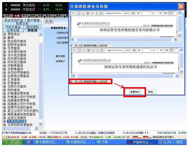Open the 债券 market dropdown tab

coord(60,16)
